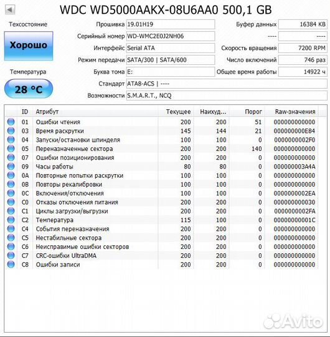The width and height of the screenshot is (330, 337).
Task: Select status icon of CRC-ошибки UltraDMA row
Action: pos(11,255)
